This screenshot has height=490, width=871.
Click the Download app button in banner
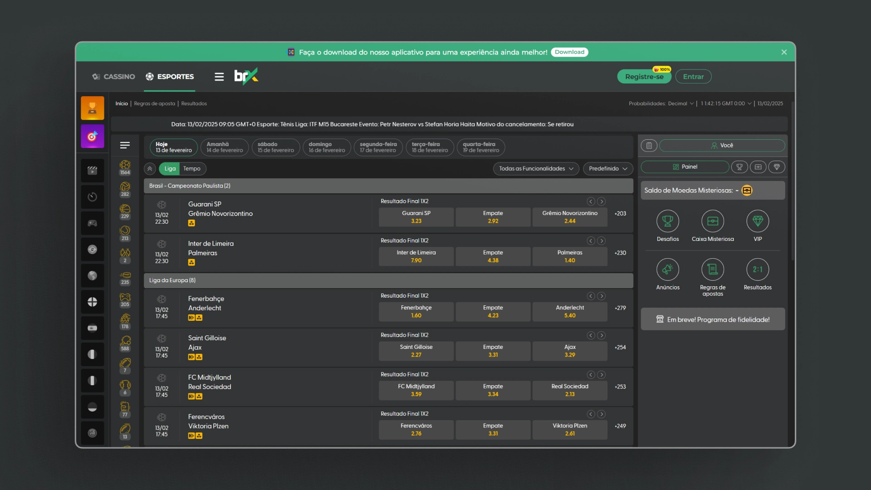569,52
